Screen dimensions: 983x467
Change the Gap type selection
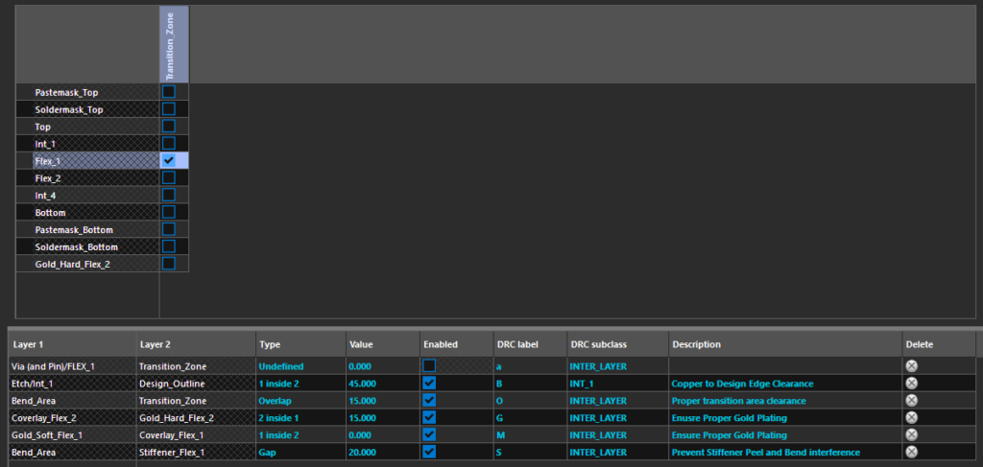[x=300, y=452]
